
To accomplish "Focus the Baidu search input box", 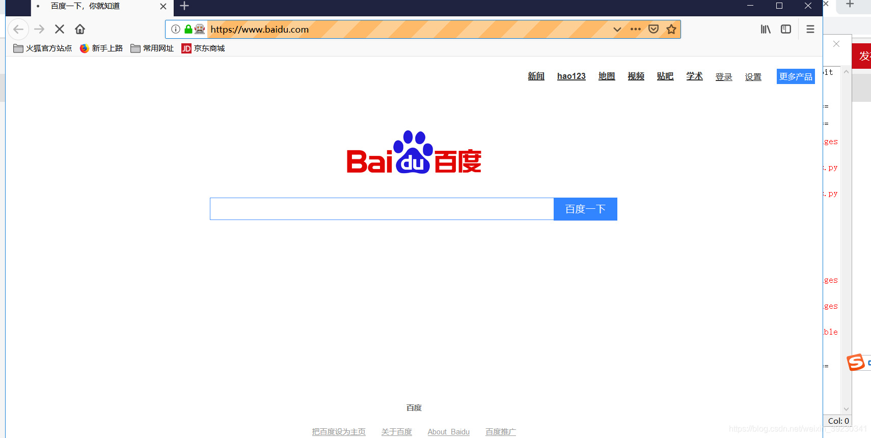I will tap(382, 209).
